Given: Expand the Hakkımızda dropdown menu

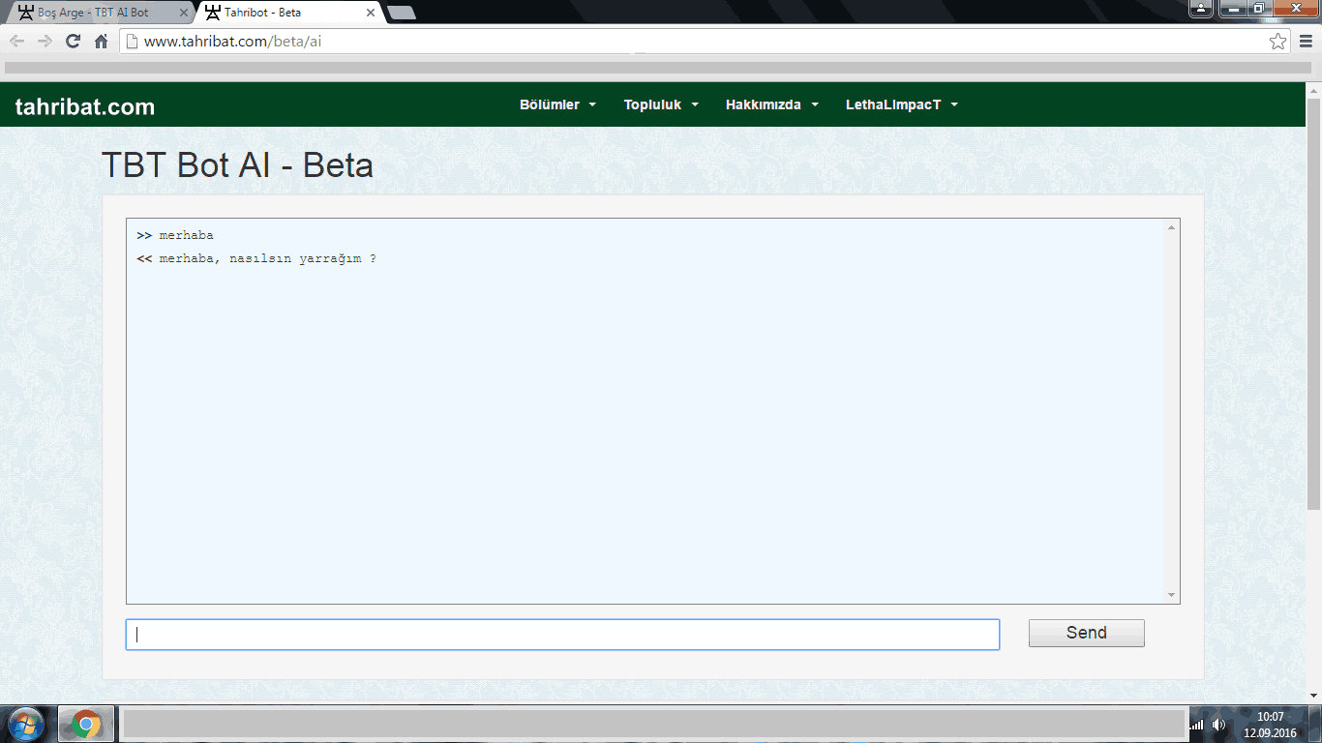Looking at the screenshot, I should [771, 104].
